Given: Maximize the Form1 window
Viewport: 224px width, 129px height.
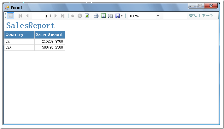Looking at the screenshot, I should click(x=200, y=6).
